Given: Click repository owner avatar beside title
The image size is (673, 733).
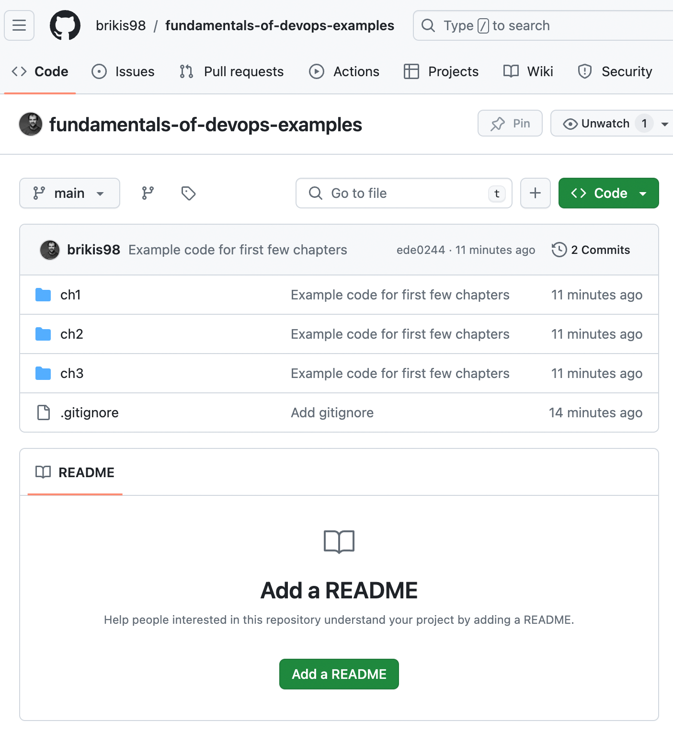Looking at the screenshot, I should coord(31,124).
